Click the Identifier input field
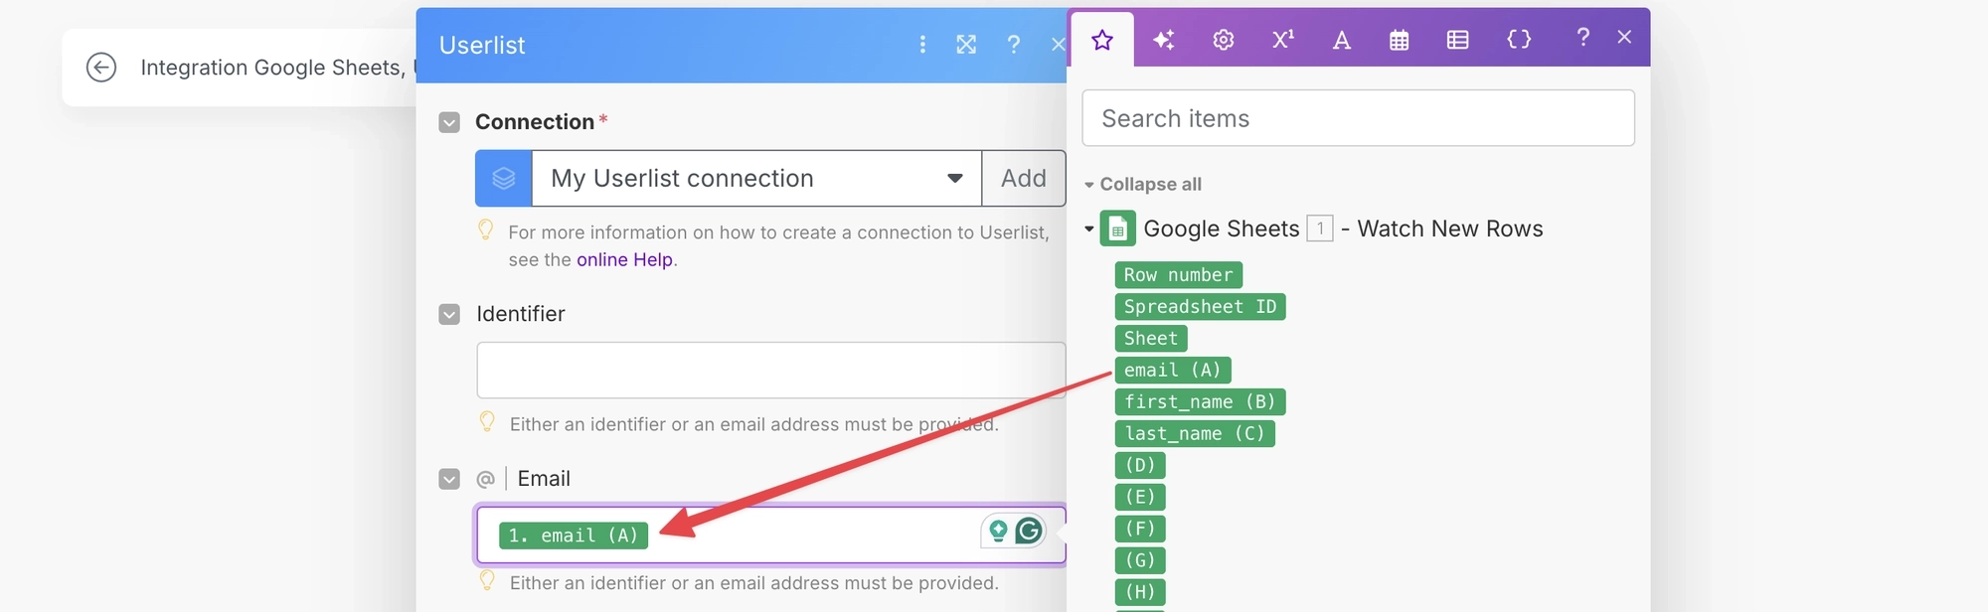 (x=771, y=371)
